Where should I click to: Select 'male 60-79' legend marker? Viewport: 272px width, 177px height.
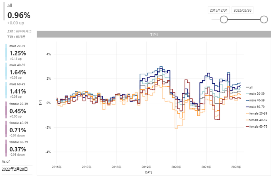pos(248,107)
